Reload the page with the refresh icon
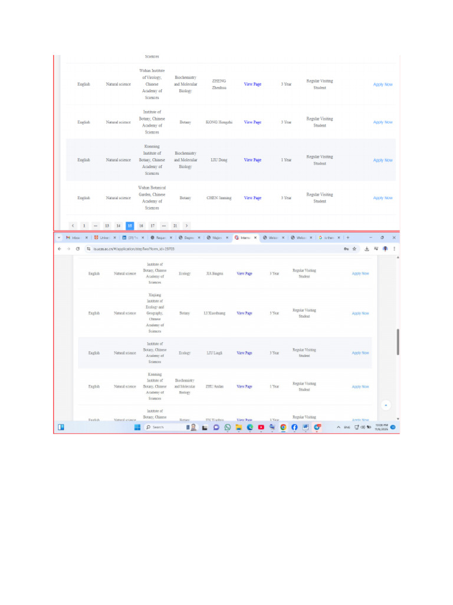 pos(78,249)
